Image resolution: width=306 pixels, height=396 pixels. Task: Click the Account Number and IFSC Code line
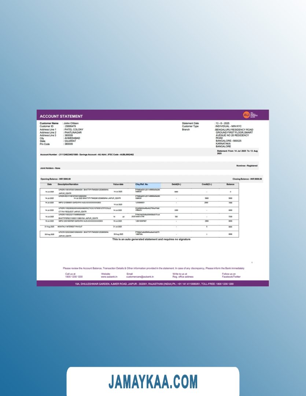coord(87,155)
